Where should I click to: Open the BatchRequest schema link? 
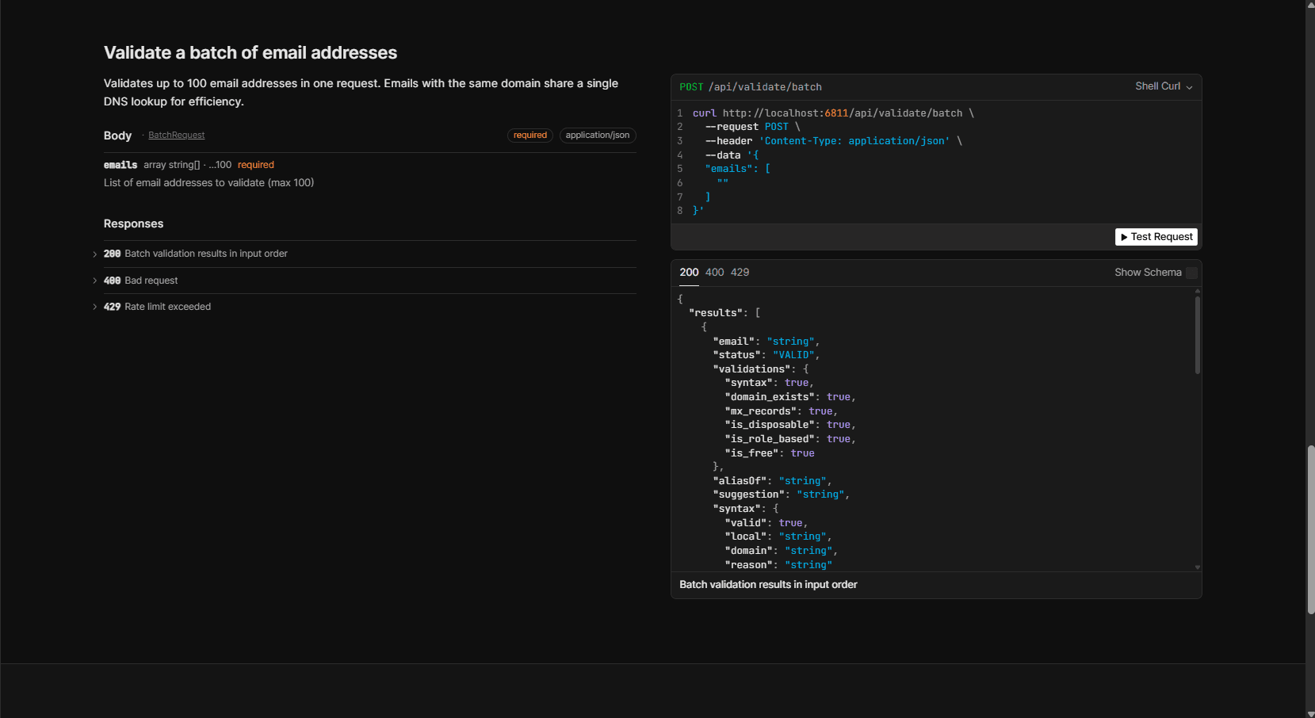(176, 136)
